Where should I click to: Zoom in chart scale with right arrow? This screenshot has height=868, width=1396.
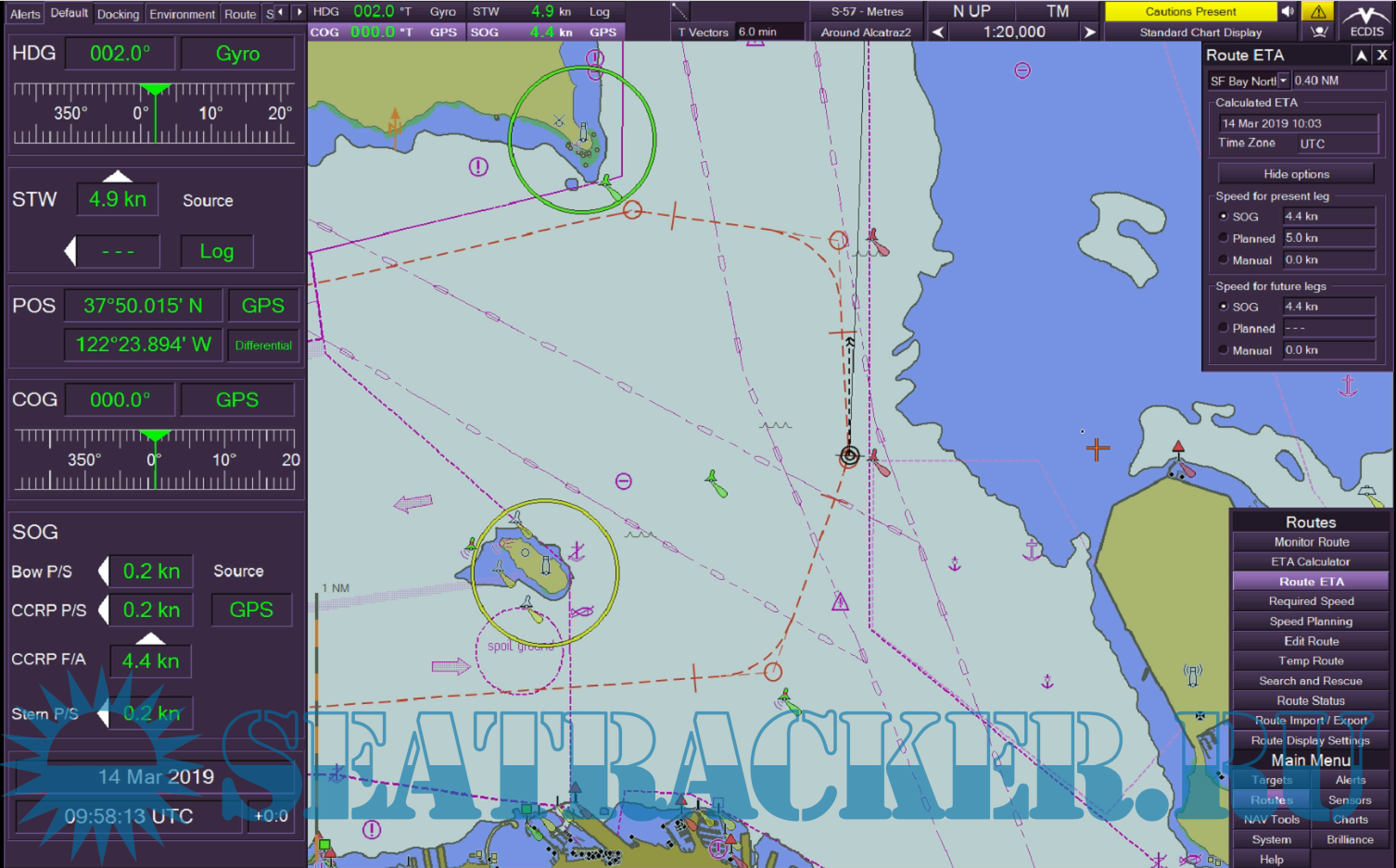coord(1090,32)
